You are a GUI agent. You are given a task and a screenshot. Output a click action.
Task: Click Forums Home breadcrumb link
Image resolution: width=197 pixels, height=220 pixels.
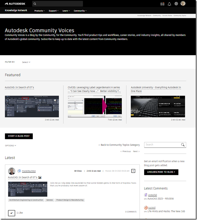(x=167, y=16)
